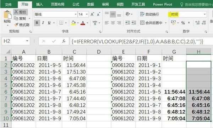
Task: Click the insert function fx icon
Action: coord(64,41)
